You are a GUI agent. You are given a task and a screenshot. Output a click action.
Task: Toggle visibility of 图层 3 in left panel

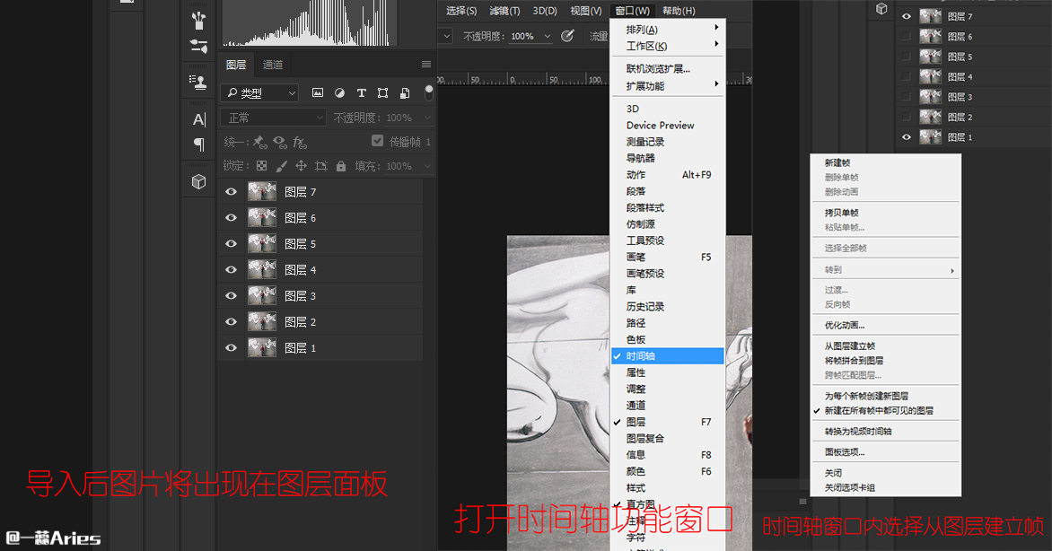[x=231, y=296]
